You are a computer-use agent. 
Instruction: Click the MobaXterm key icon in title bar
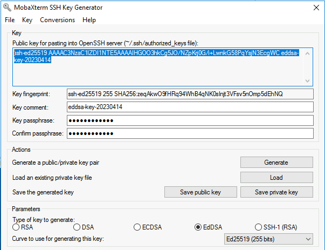point(7,7)
